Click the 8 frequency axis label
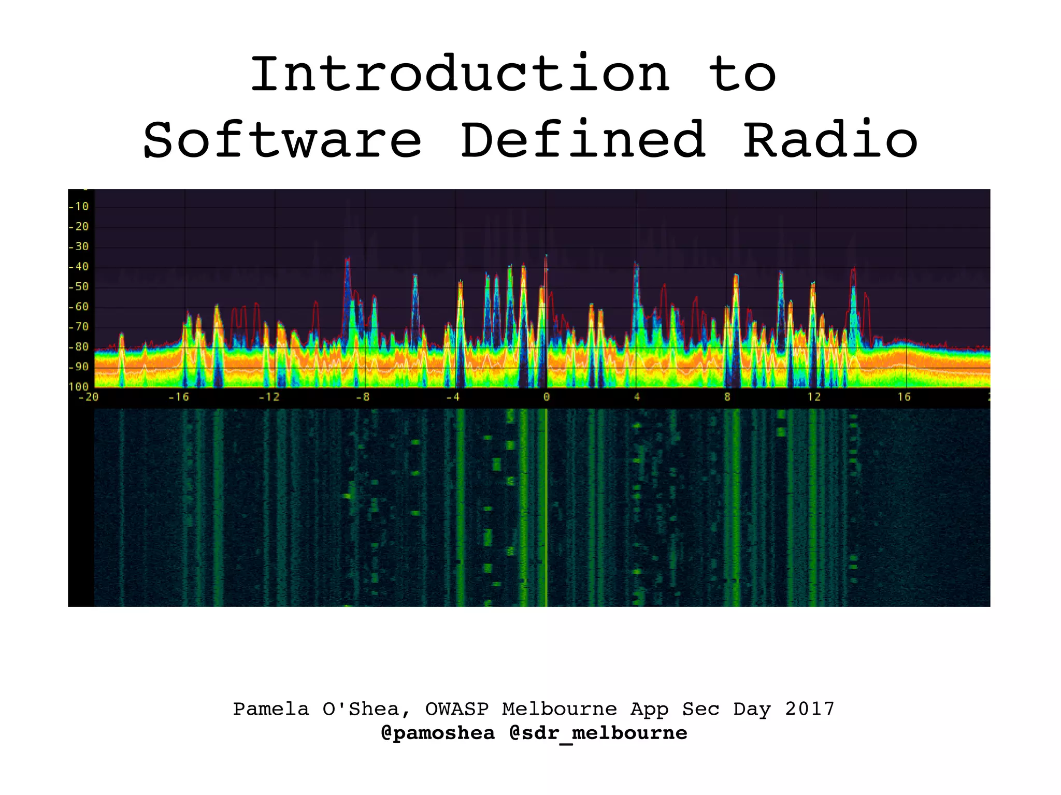This screenshot has height=795, width=1061. pyautogui.click(x=727, y=397)
